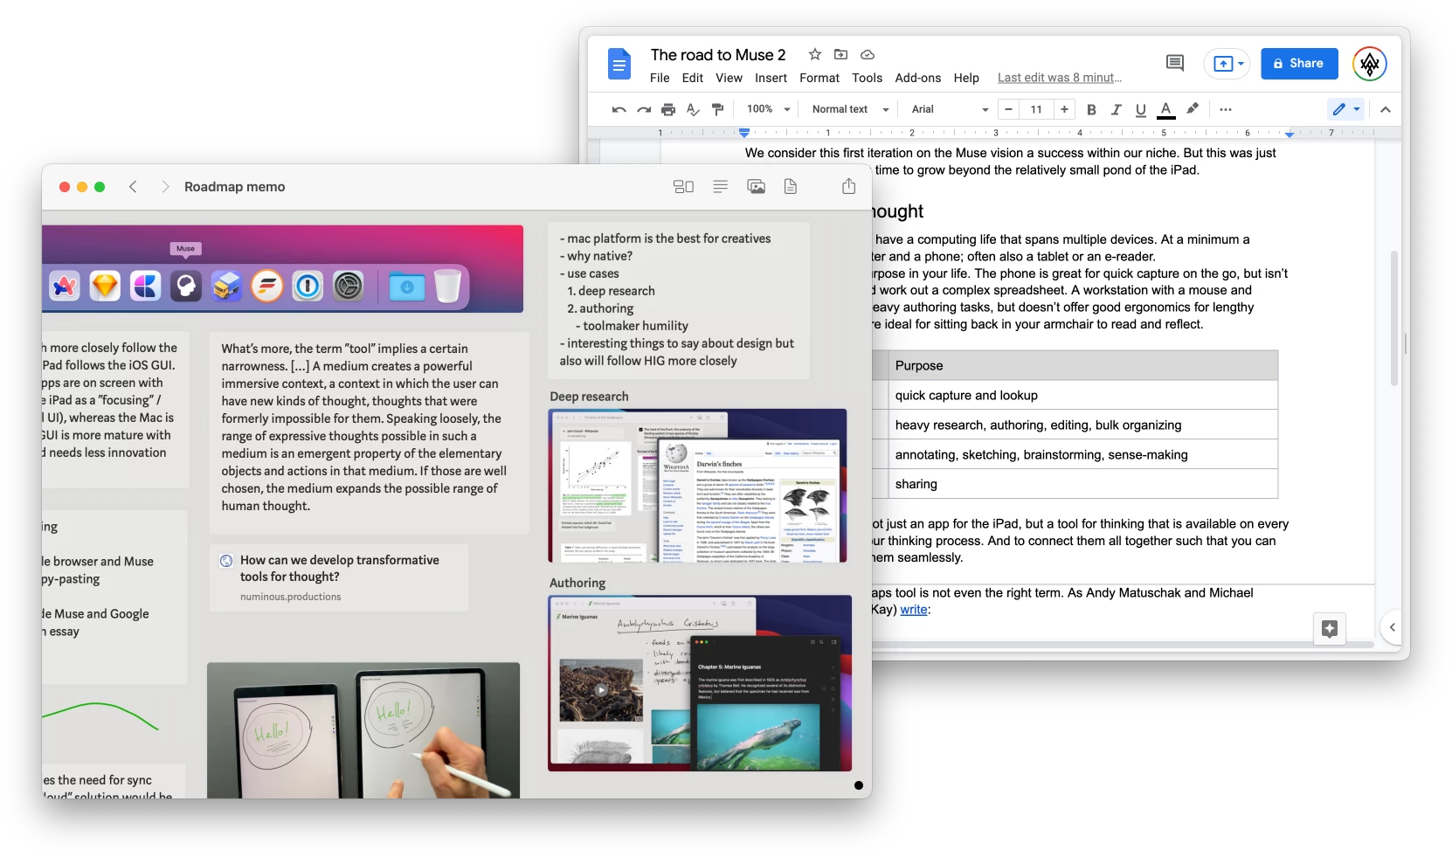
Task: Toggle underline formatting
Action: click(x=1140, y=109)
